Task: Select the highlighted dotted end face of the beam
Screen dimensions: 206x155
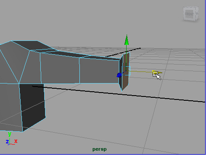Action: tap(126, 71)
